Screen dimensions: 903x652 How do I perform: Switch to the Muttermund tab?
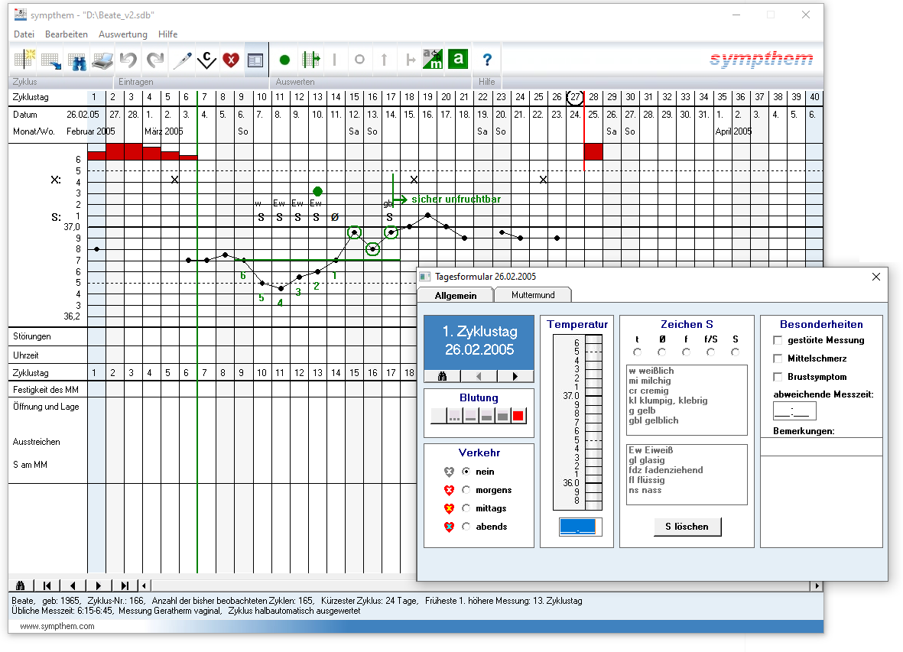pyautogui.click(x=533, y=295)
